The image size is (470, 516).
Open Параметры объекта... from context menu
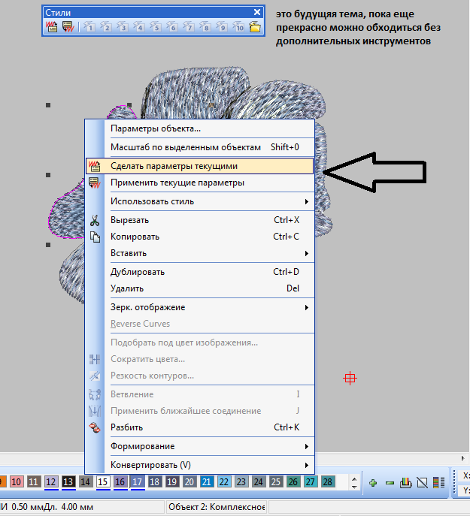[x=200, y=128]
